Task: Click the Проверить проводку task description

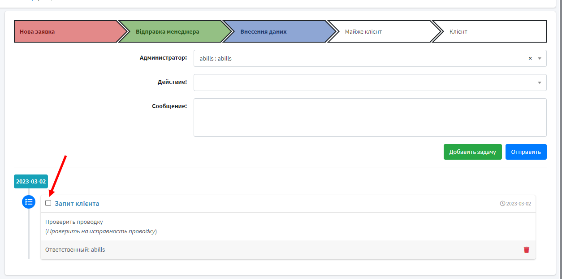Action: pos(74,222)
